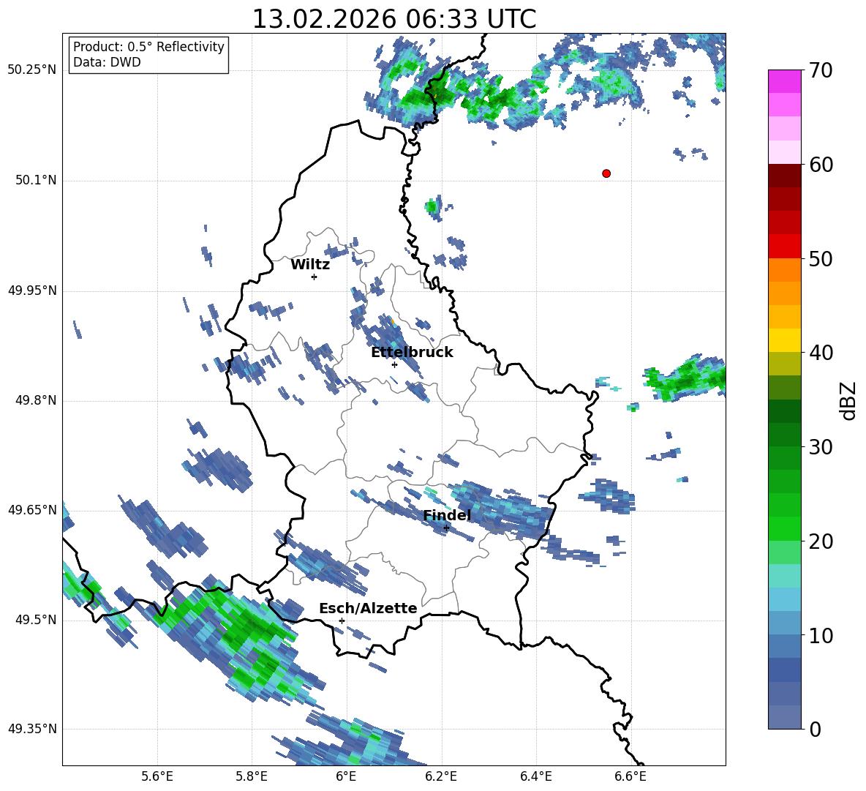The image size is (866, 791).
Task: Click the orange colorbar segment just below 50
Action: click(784, 270)
